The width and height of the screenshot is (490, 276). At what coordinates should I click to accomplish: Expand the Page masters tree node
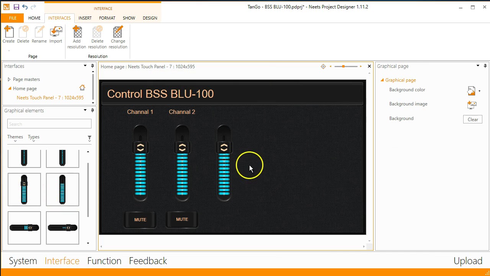pyautogui.click(x=9, y=79)
